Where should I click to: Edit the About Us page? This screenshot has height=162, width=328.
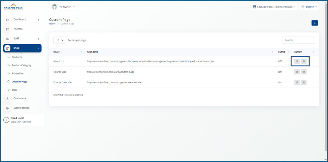[297, 61]
